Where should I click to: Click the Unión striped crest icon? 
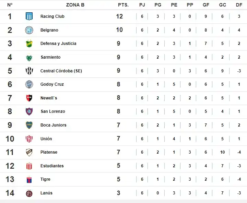tap(29, 139)
